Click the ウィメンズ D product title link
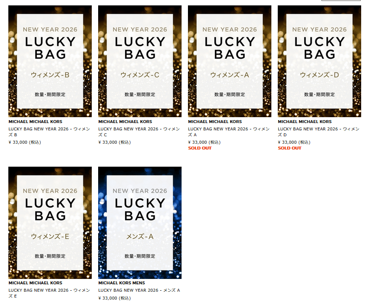This screenshot has width=370, height=301. [318, 132]
